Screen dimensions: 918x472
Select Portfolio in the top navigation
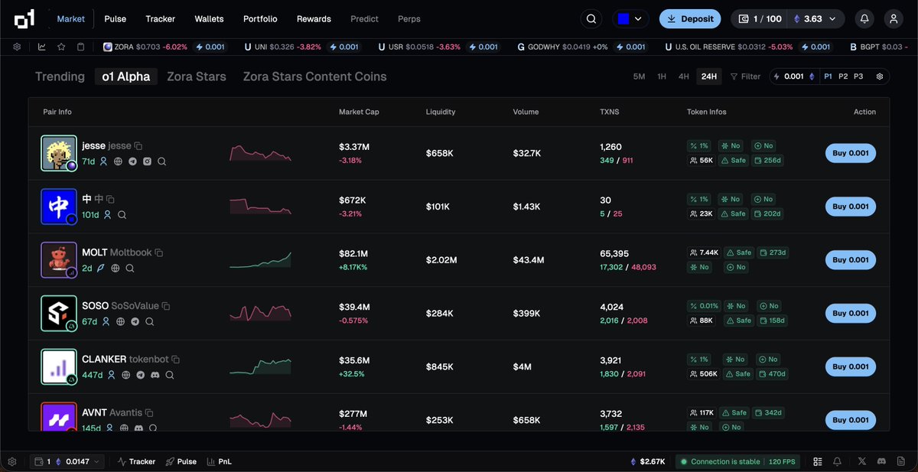click(x=260, y=18)
